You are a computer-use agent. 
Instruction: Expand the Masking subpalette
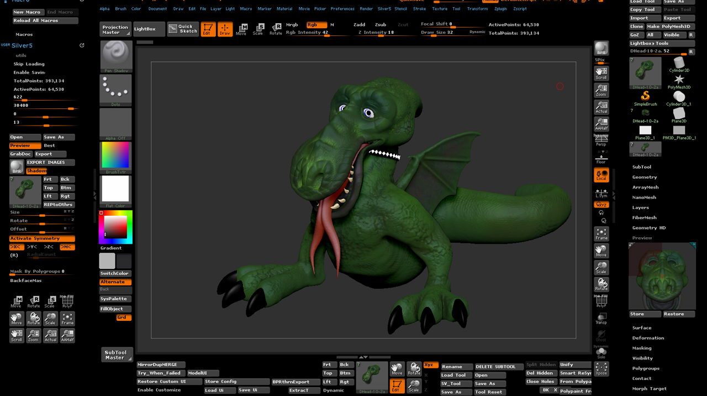[642, 348]
